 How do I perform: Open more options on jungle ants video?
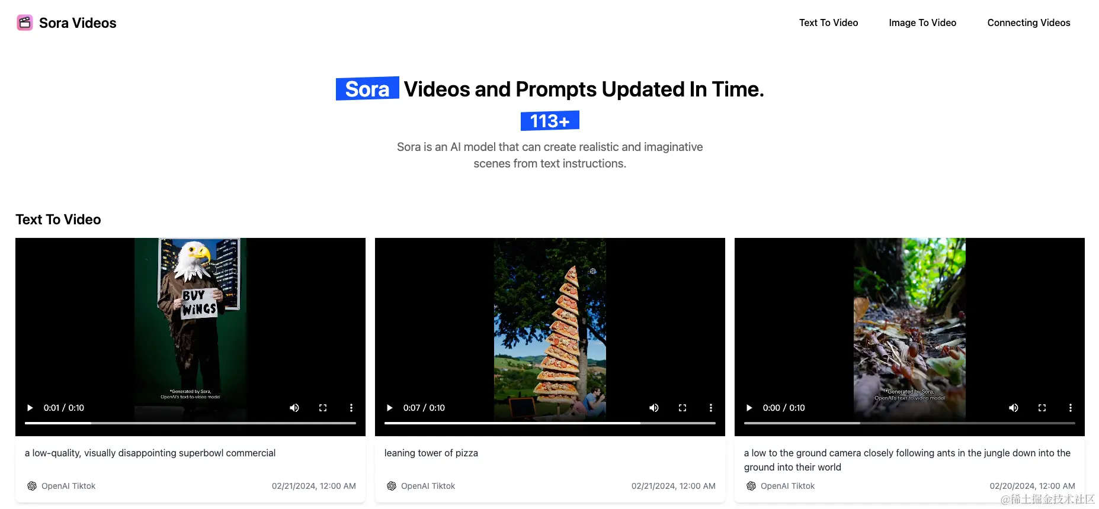(x=1071, y=408)
